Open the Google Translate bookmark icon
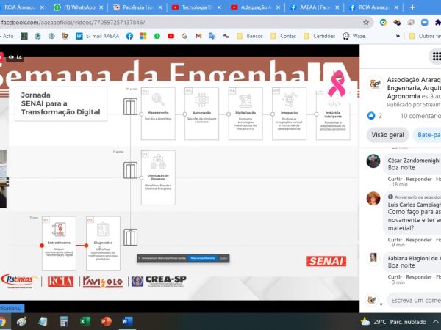The height and width of the screenshot is (330, 441). (212, 36)
